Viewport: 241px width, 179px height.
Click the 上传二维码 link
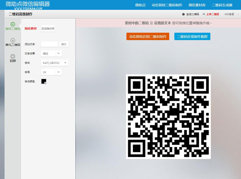(x=212, y=14)
